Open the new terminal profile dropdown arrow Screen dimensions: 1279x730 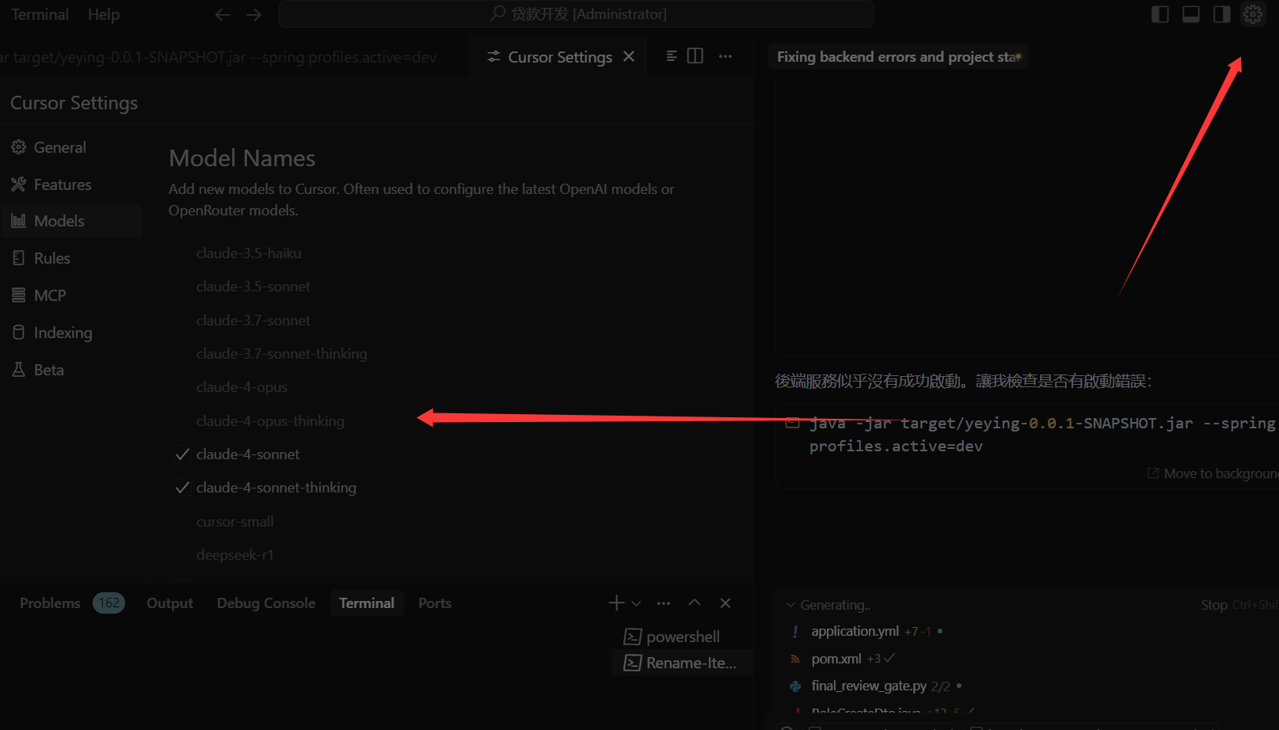pos(636,604)
